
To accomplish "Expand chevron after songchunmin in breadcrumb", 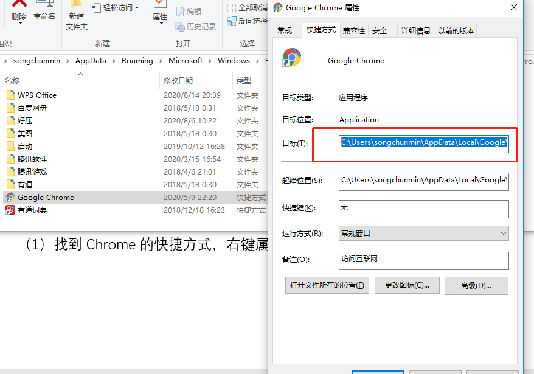I will tap(68, 61).
